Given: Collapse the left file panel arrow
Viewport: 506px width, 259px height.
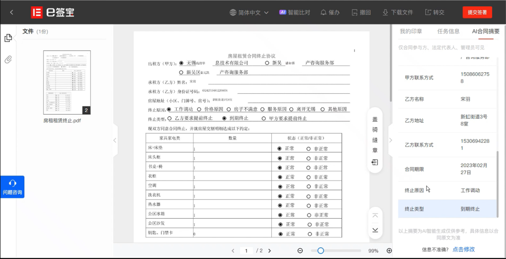Looking at the screenshot, I should pyautogui.click(x=115, y=140).
